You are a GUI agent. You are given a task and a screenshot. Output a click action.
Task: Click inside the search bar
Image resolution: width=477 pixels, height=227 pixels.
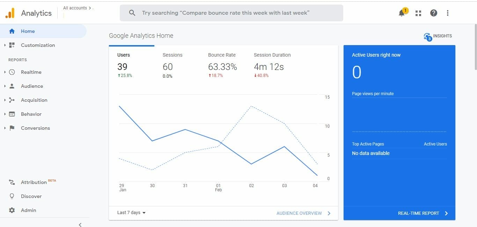coord(232,13)
